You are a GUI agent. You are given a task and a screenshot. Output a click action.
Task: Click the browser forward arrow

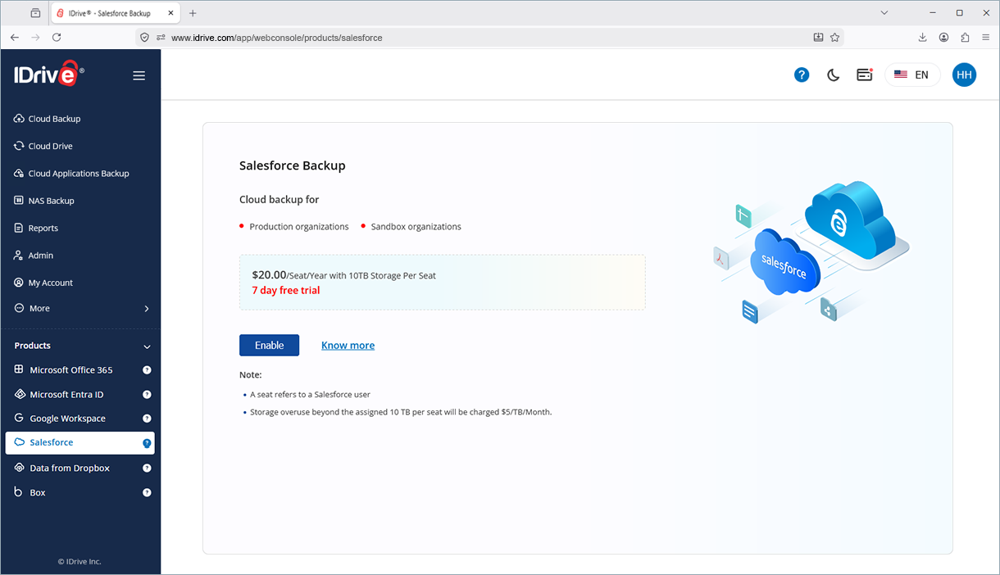35,38
